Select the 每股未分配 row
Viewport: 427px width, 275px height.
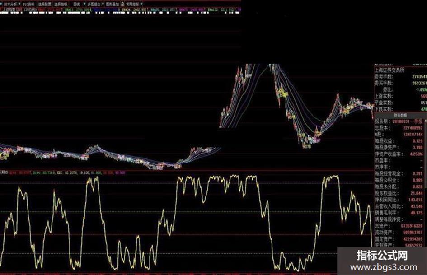point(399,186)
